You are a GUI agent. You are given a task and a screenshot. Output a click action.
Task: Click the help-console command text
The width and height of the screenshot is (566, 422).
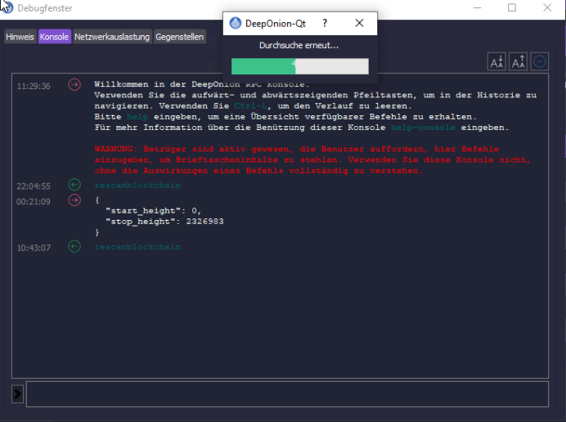click(423, 128)
